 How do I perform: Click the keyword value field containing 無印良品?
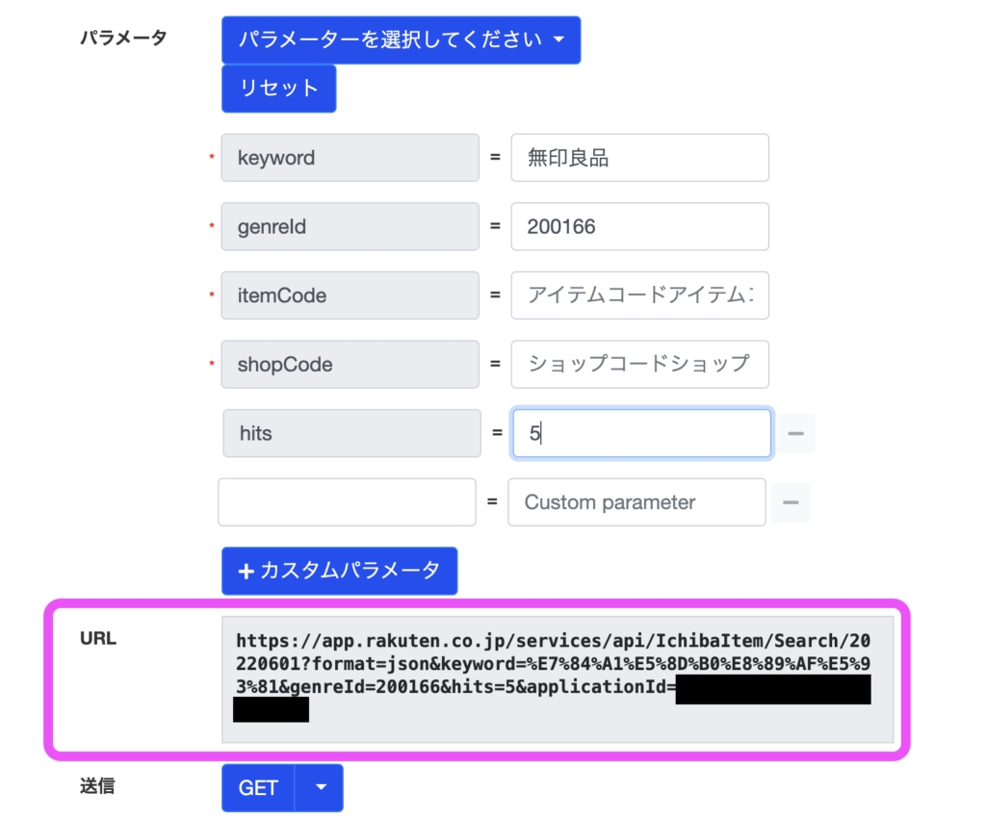pyautogui.click(x=639, y=158)
